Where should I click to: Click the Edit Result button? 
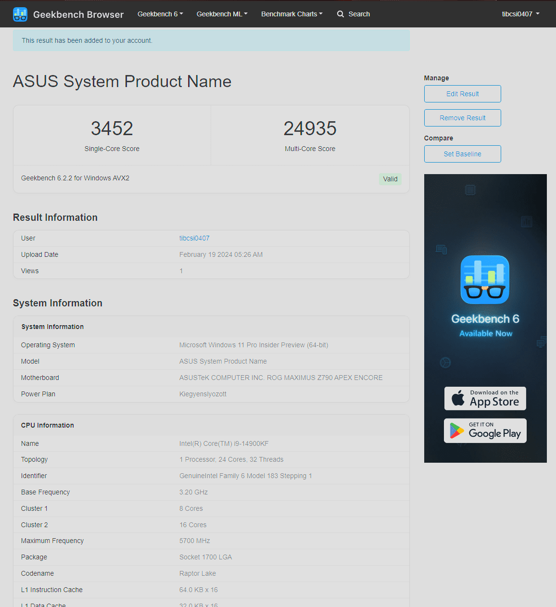tap(462, 94)
